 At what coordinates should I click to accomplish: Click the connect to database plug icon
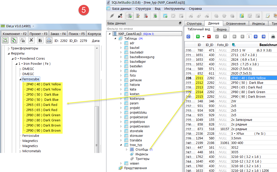(x=112, y=16)
